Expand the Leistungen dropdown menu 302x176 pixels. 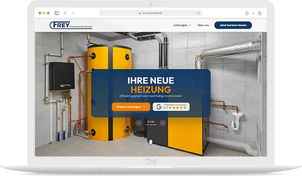click(182, 25)
